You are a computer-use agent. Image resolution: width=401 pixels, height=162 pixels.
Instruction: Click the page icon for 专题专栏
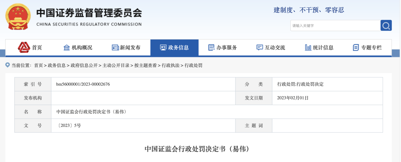pyautogui.click(x=356, y=47)
